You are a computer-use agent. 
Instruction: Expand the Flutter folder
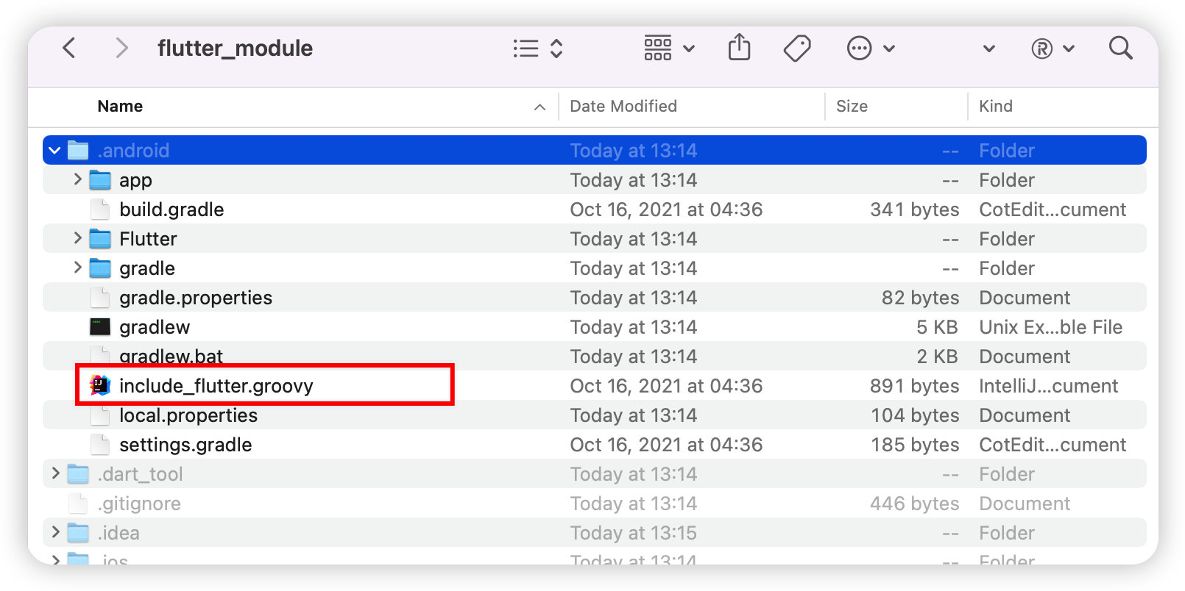(77, 238)
